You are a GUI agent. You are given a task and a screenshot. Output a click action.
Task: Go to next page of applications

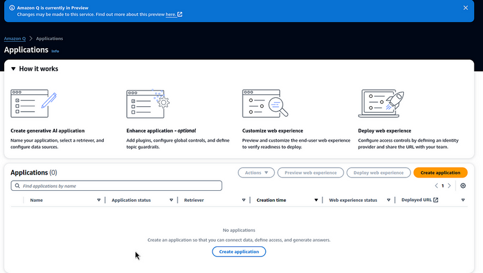[449, 186]
